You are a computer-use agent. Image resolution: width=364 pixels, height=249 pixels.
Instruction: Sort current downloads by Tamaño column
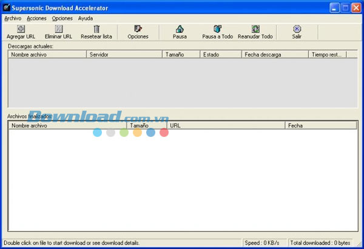(181, 55)
